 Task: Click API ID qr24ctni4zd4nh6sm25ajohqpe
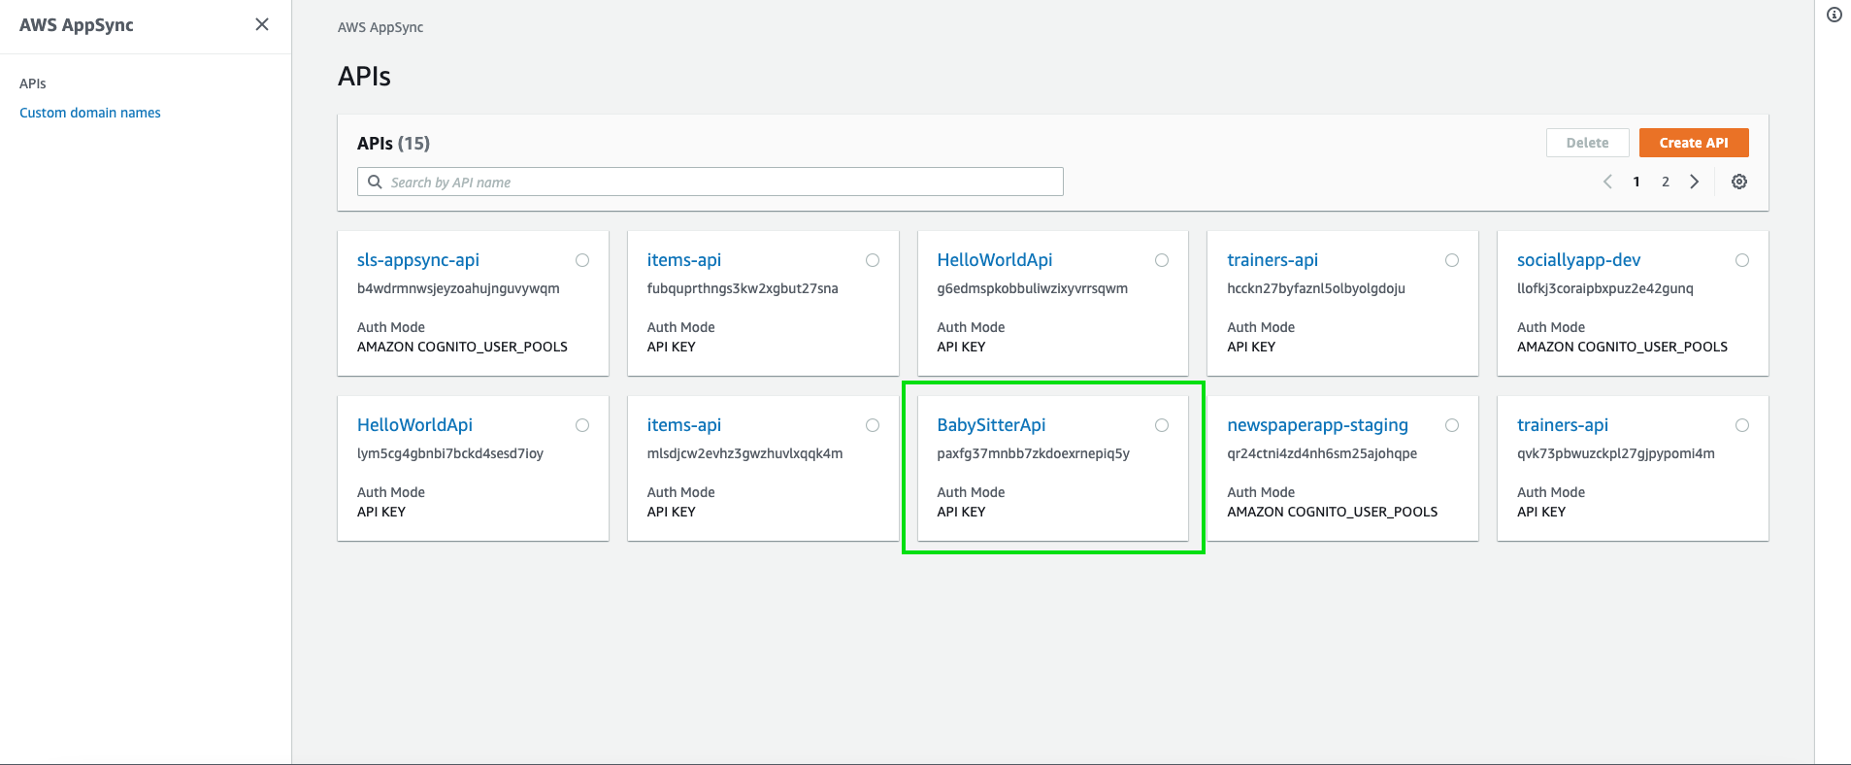1322,453
